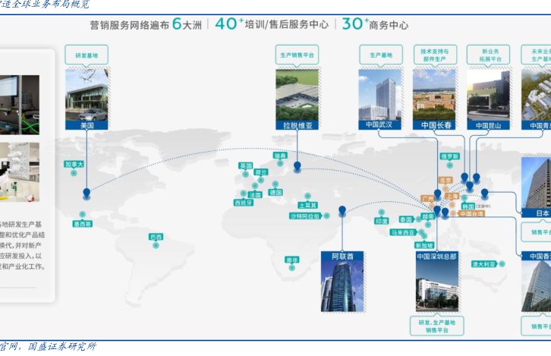Open the 中国昆山 building photo

coord(488,94)
